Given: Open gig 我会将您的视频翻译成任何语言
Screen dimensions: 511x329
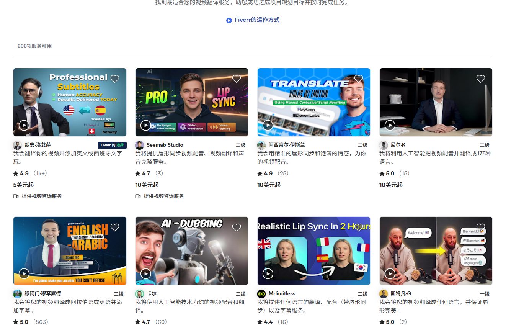Looking at the screenshot, I should tap(434, 306).
